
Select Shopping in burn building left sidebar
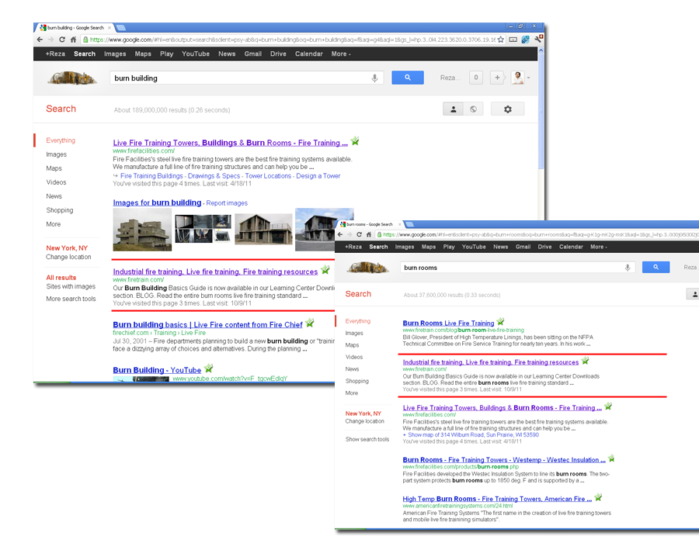click(60, 210)
